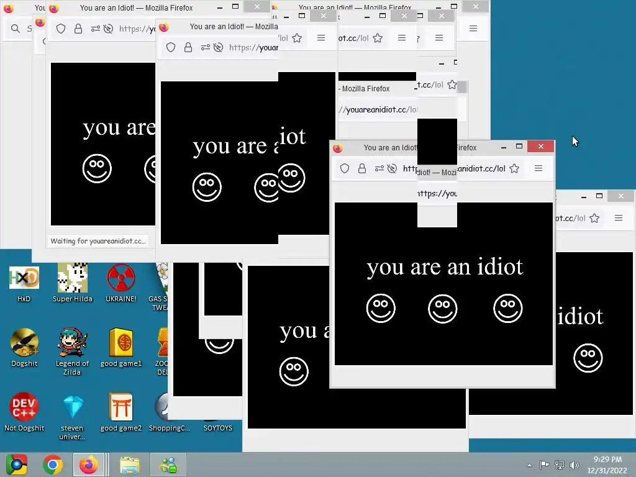Minimize the front Firefox window
Image resolution: width=636 pixels, height=477 pixels.
(503, 147)
